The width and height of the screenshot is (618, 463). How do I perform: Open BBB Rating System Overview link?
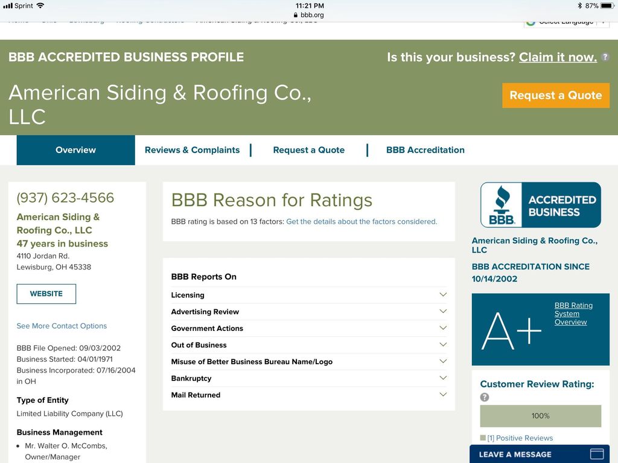pyautogui.click(x=573, y=313)
